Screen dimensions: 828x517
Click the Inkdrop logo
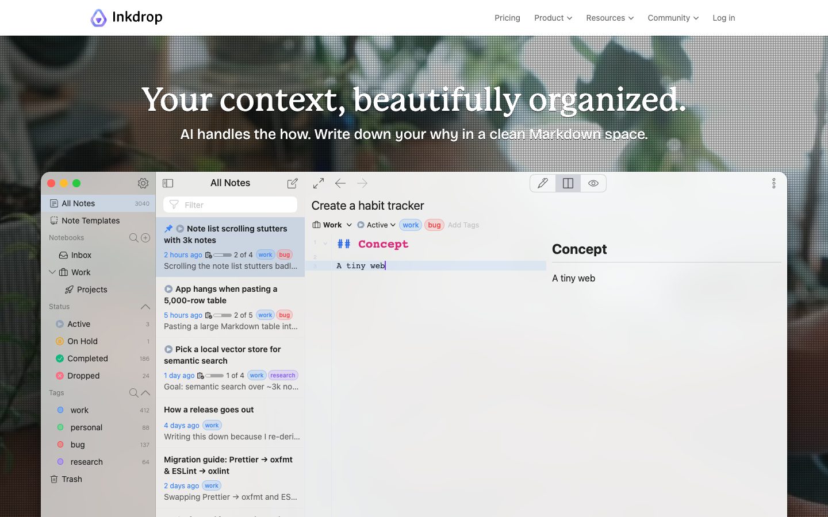(126, 17)
